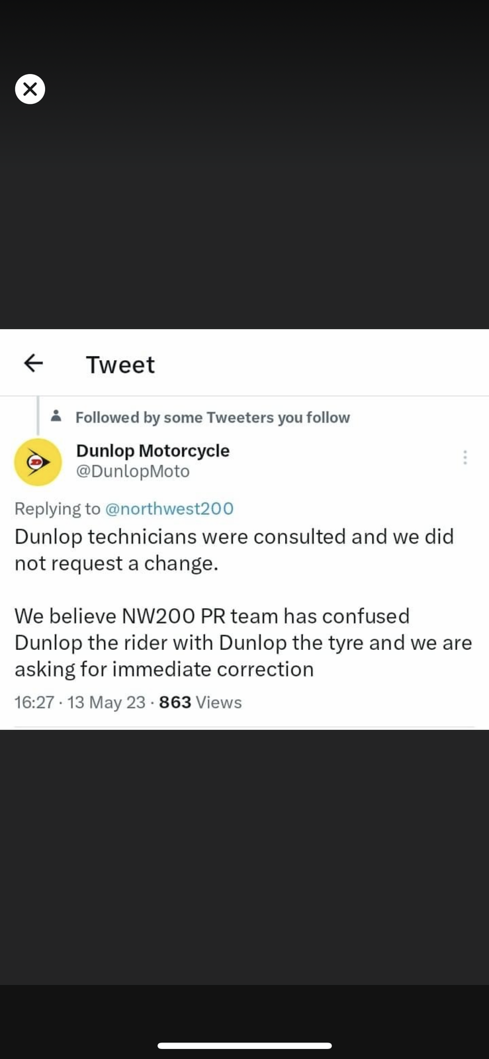Viewport: 489px width, 1059px height.
Task: Close the image viewer with the X button
Action: (30, 89)
